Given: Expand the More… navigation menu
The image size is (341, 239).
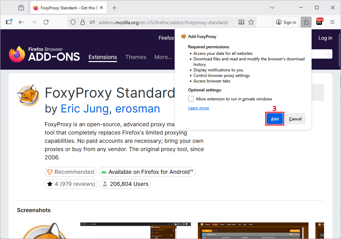Looking at the screenshot, I should 163,57.
